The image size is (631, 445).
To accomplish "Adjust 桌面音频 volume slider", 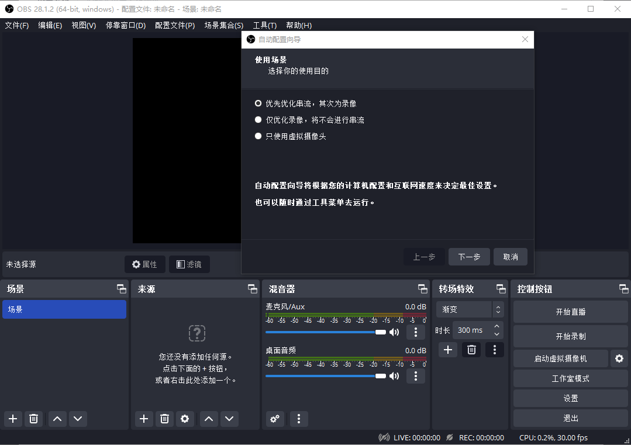I will tap(326, 376).
